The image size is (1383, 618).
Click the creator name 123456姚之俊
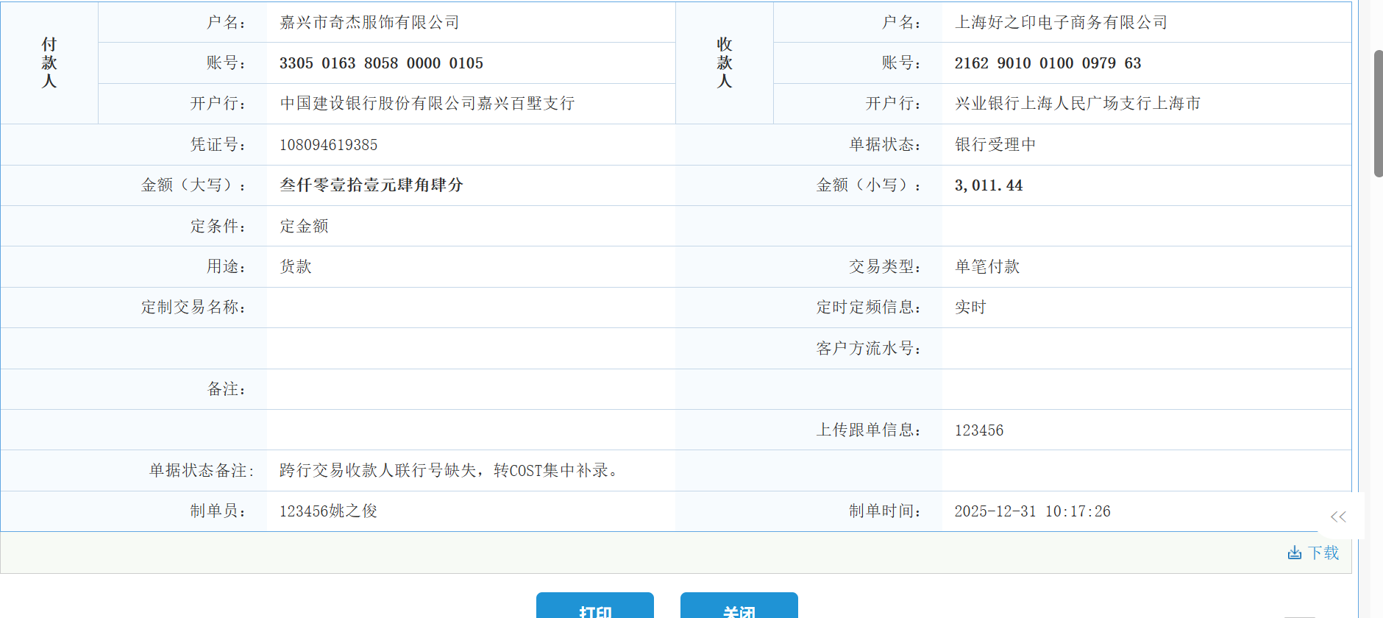coord(328,511)
